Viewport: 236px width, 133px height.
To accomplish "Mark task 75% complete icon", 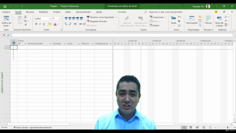I will (77, 18).
